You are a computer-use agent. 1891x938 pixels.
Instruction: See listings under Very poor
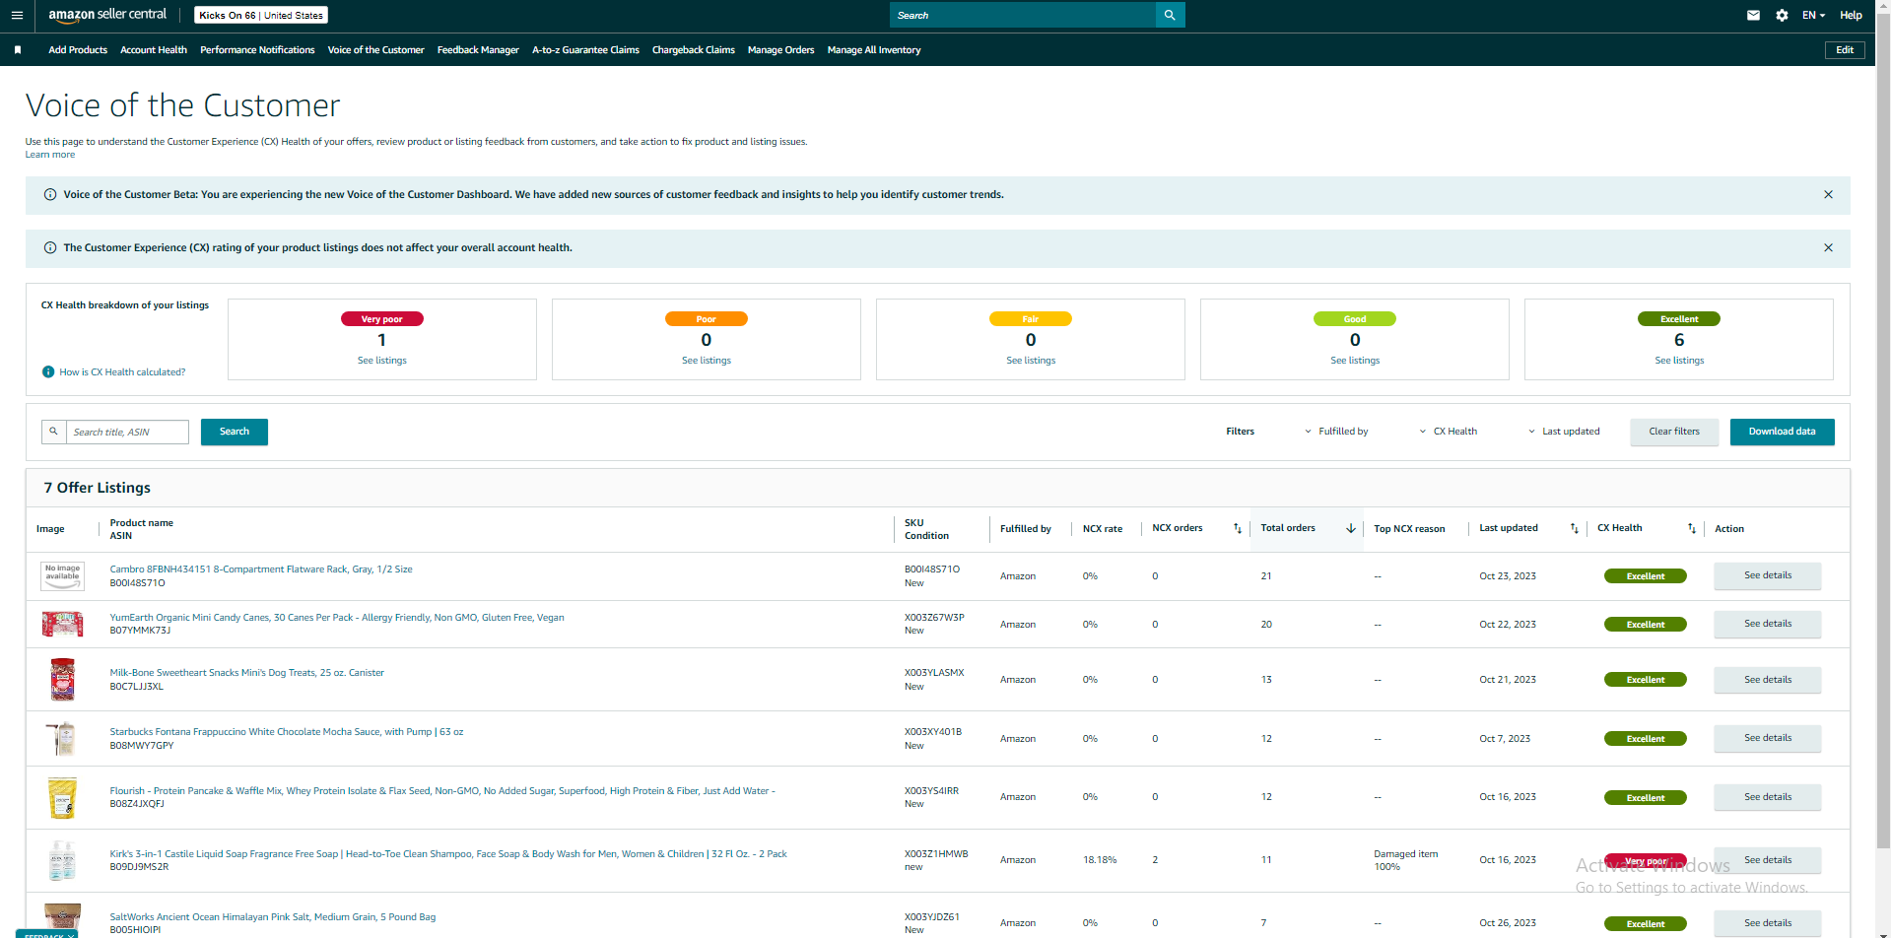coord(382,361)
